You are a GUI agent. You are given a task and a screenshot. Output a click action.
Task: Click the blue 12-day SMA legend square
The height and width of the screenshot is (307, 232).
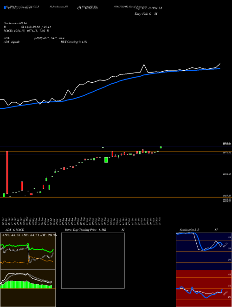[x=5, y=7]
